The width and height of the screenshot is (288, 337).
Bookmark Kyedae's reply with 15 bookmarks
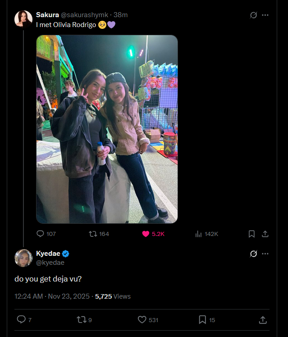202,319
